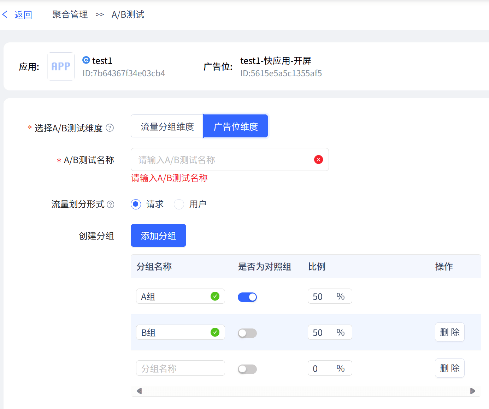Click the back arrow icon

point(5,14)
